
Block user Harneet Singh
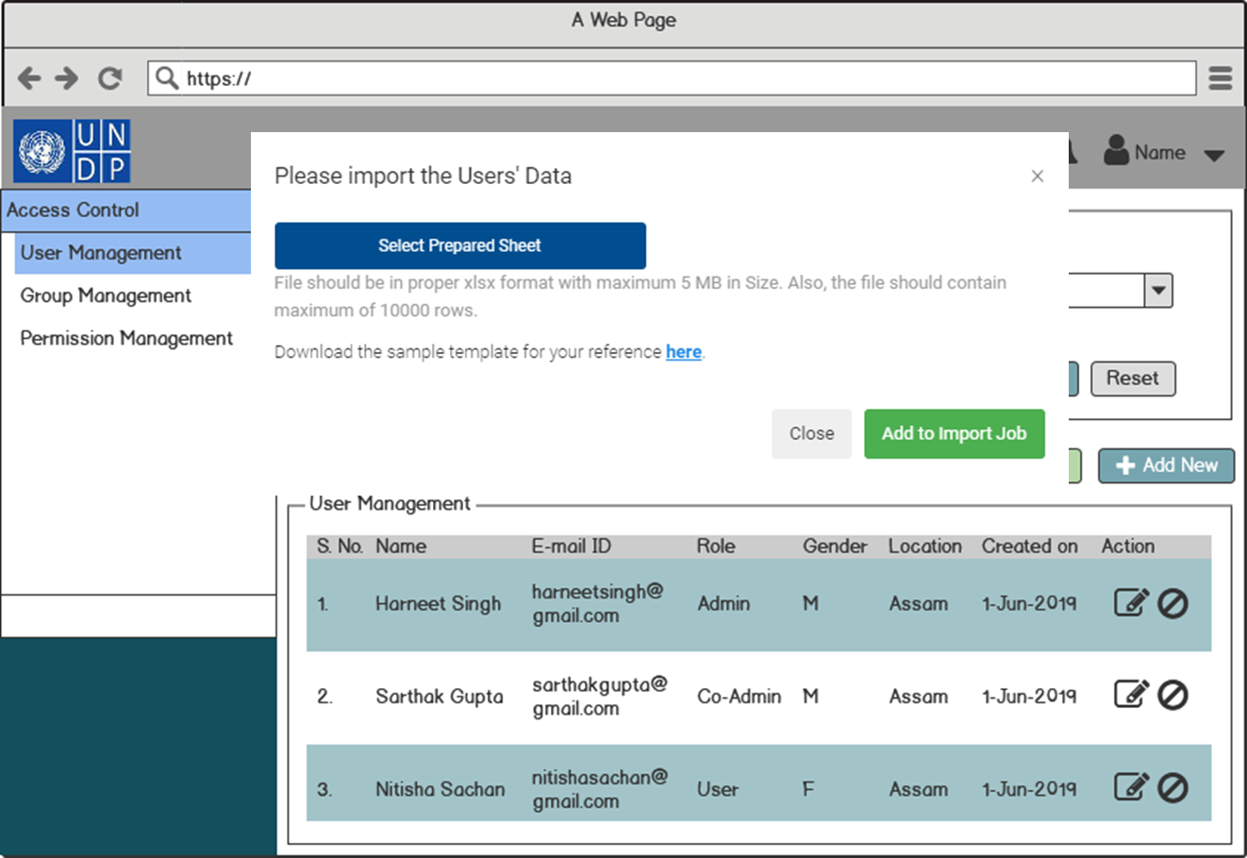[x=1172, y=603]
